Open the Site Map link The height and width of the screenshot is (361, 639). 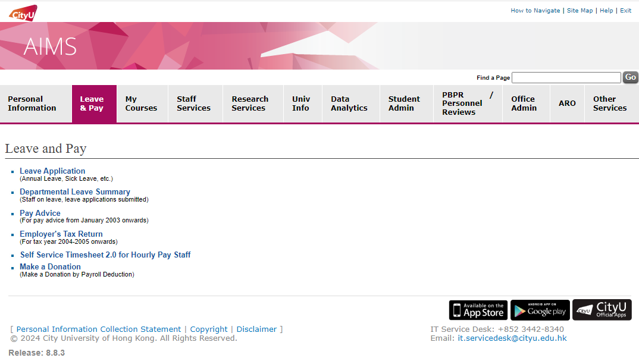(580, 11)
